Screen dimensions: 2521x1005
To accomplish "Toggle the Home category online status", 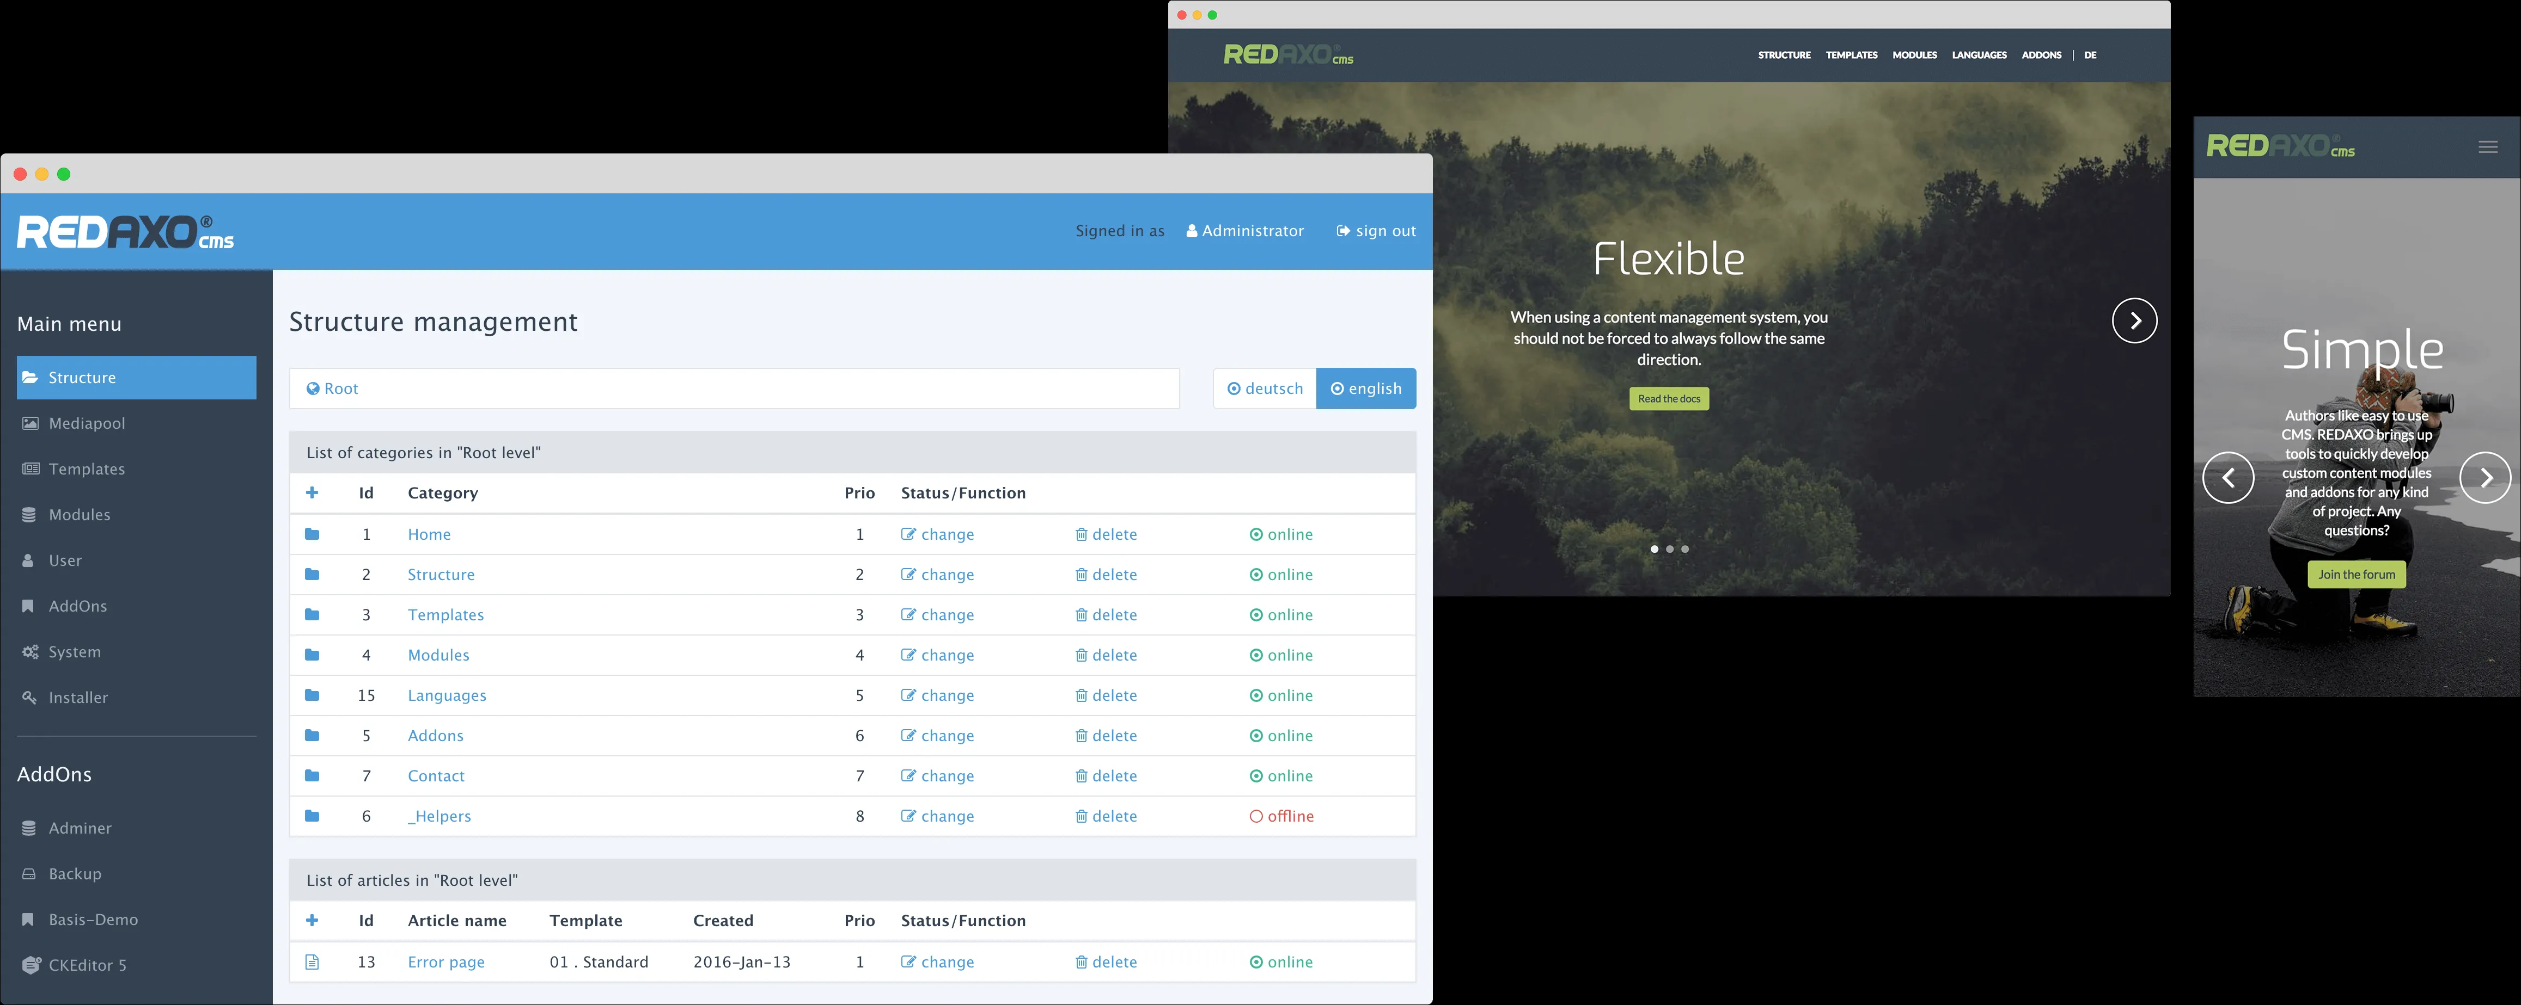I will [x=1282, y=534].
